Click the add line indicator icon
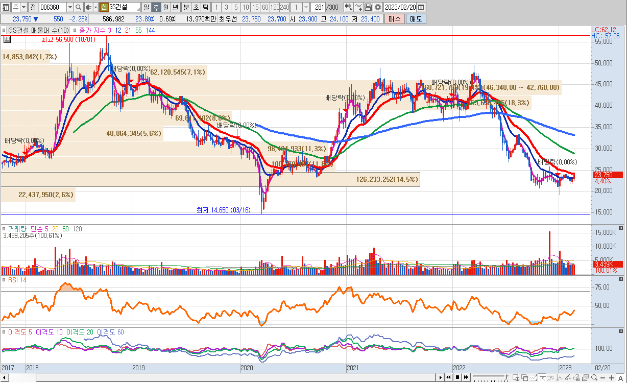 [358, 7]
